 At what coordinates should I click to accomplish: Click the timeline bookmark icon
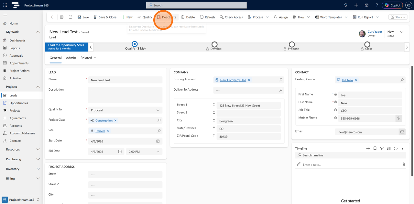(x=375, y=148)
